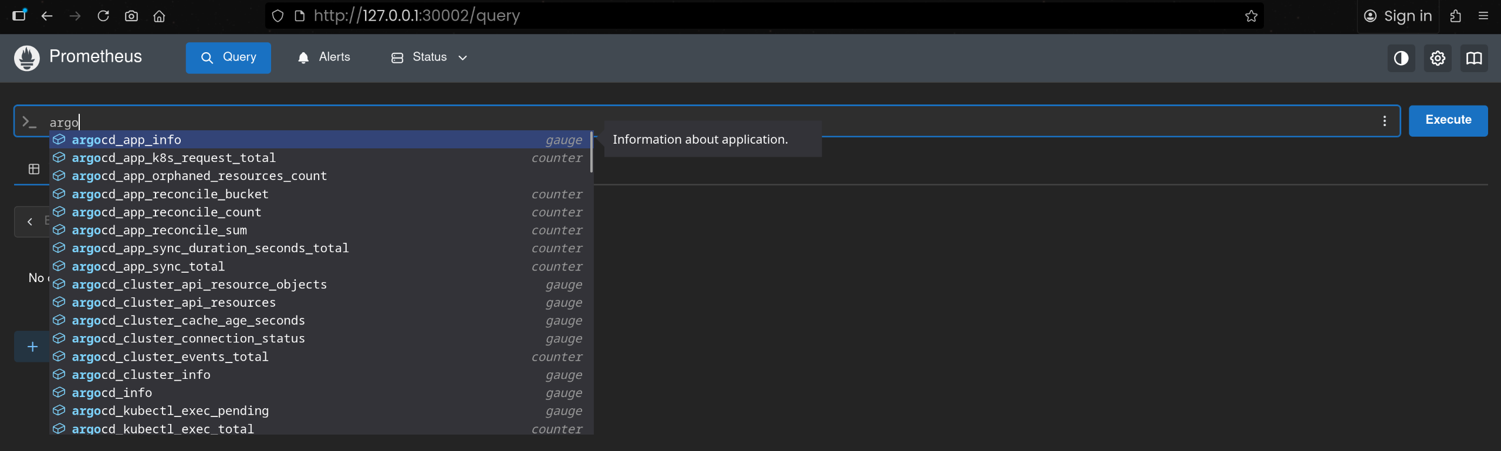This screenshot has height=451, width=1501.
Task: Take a browser screenshot via camera icon
Action: [x=131, y=16]
